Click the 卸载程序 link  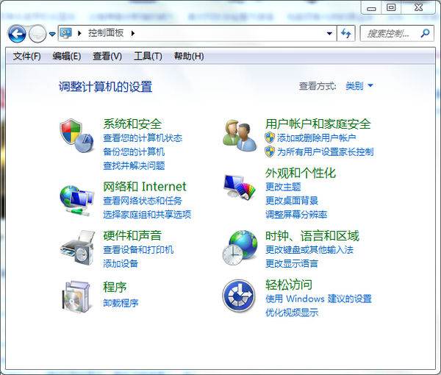[x=121, y=303]
